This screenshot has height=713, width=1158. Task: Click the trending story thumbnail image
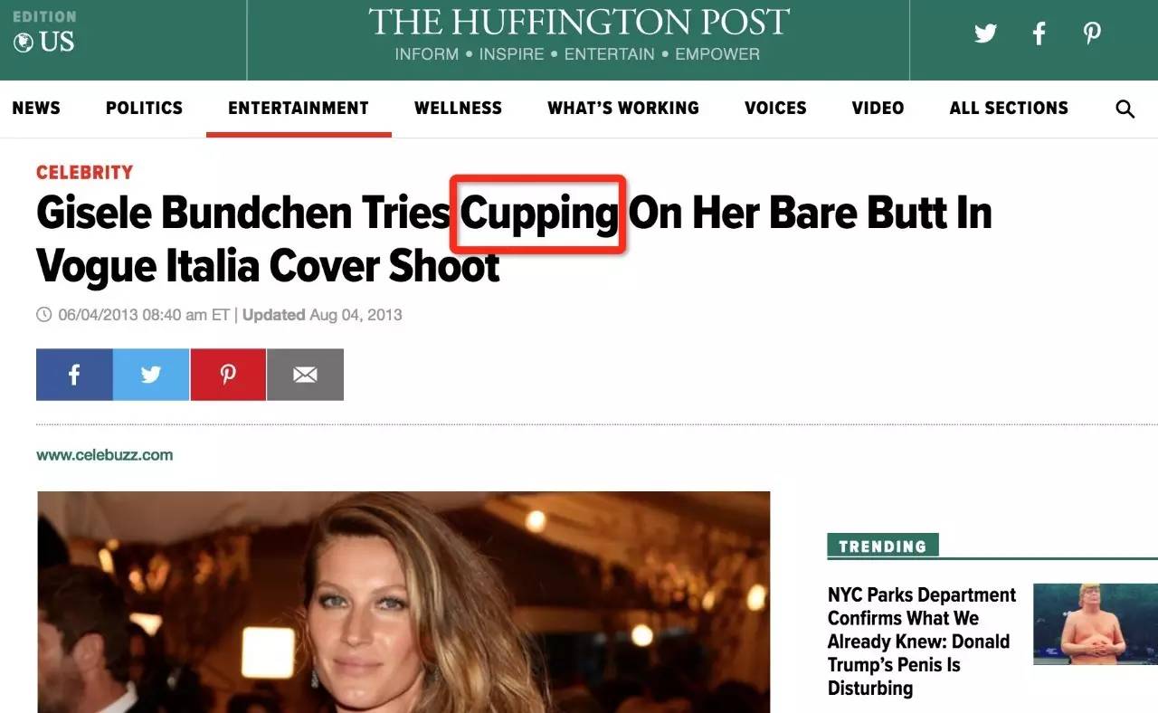[1096, 624]
